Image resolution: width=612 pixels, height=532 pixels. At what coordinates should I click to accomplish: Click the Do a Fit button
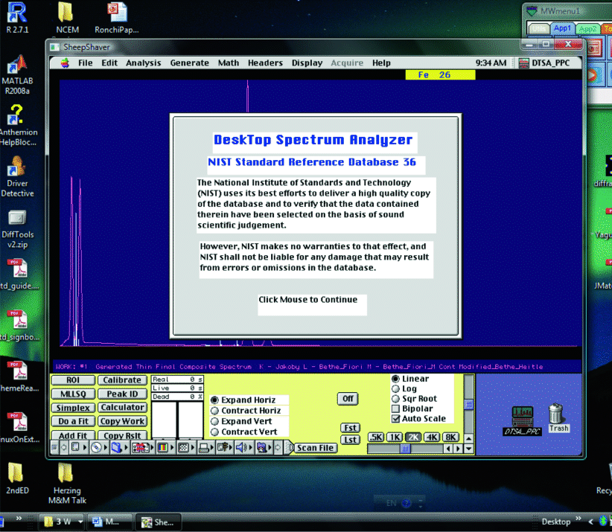point(73,421)
